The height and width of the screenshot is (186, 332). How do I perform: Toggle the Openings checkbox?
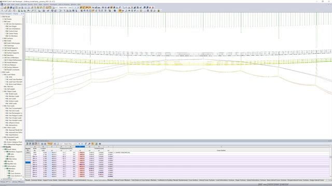tap(5, 45)
